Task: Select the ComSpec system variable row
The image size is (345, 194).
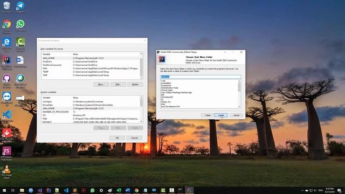Action: 91,102
